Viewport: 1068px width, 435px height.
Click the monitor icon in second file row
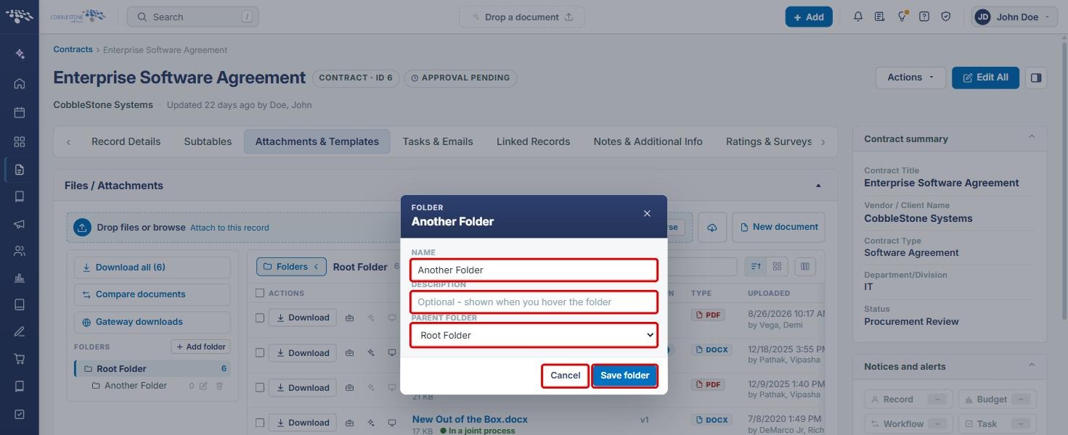click(391, 353)
